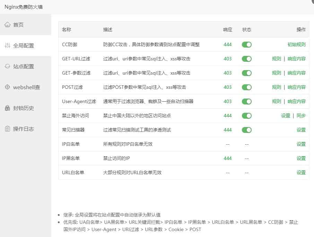
Task: Disable the GET-URL过滤 switch
Action: (246, 59)
